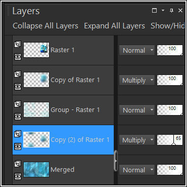Toggle visibility of Copy of Raster 1 layer
The width and height of the screenshot is (187, 187).
pyautogui.click(x=18, y=87)
